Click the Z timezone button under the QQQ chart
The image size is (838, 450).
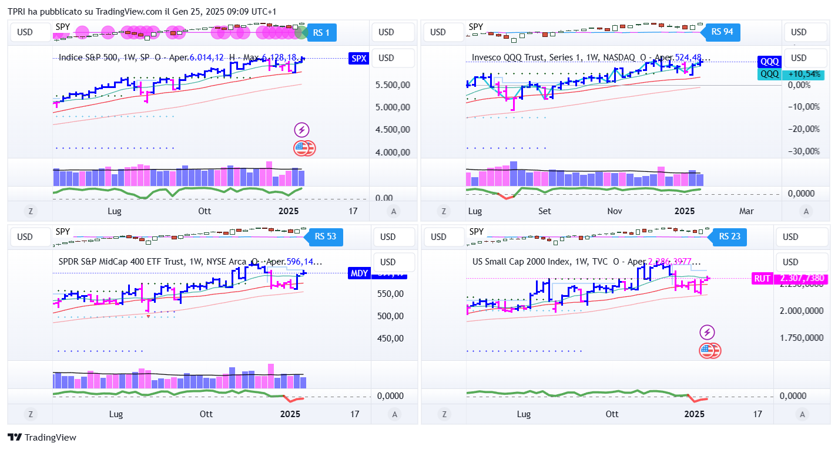[443, 211]
